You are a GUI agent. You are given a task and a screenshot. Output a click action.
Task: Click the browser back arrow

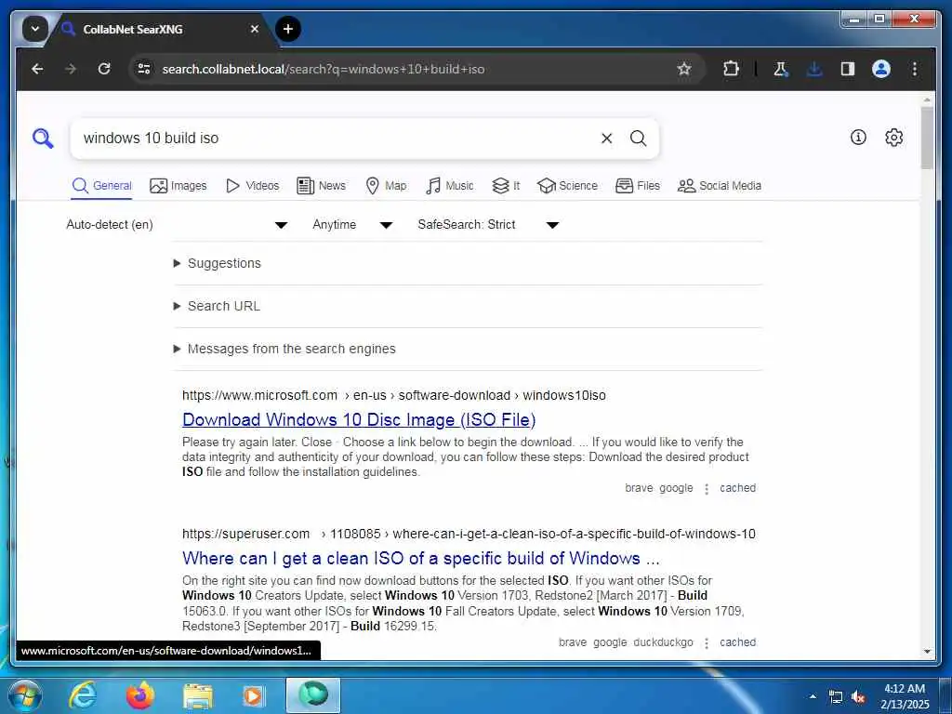click(x=37, y=69)
